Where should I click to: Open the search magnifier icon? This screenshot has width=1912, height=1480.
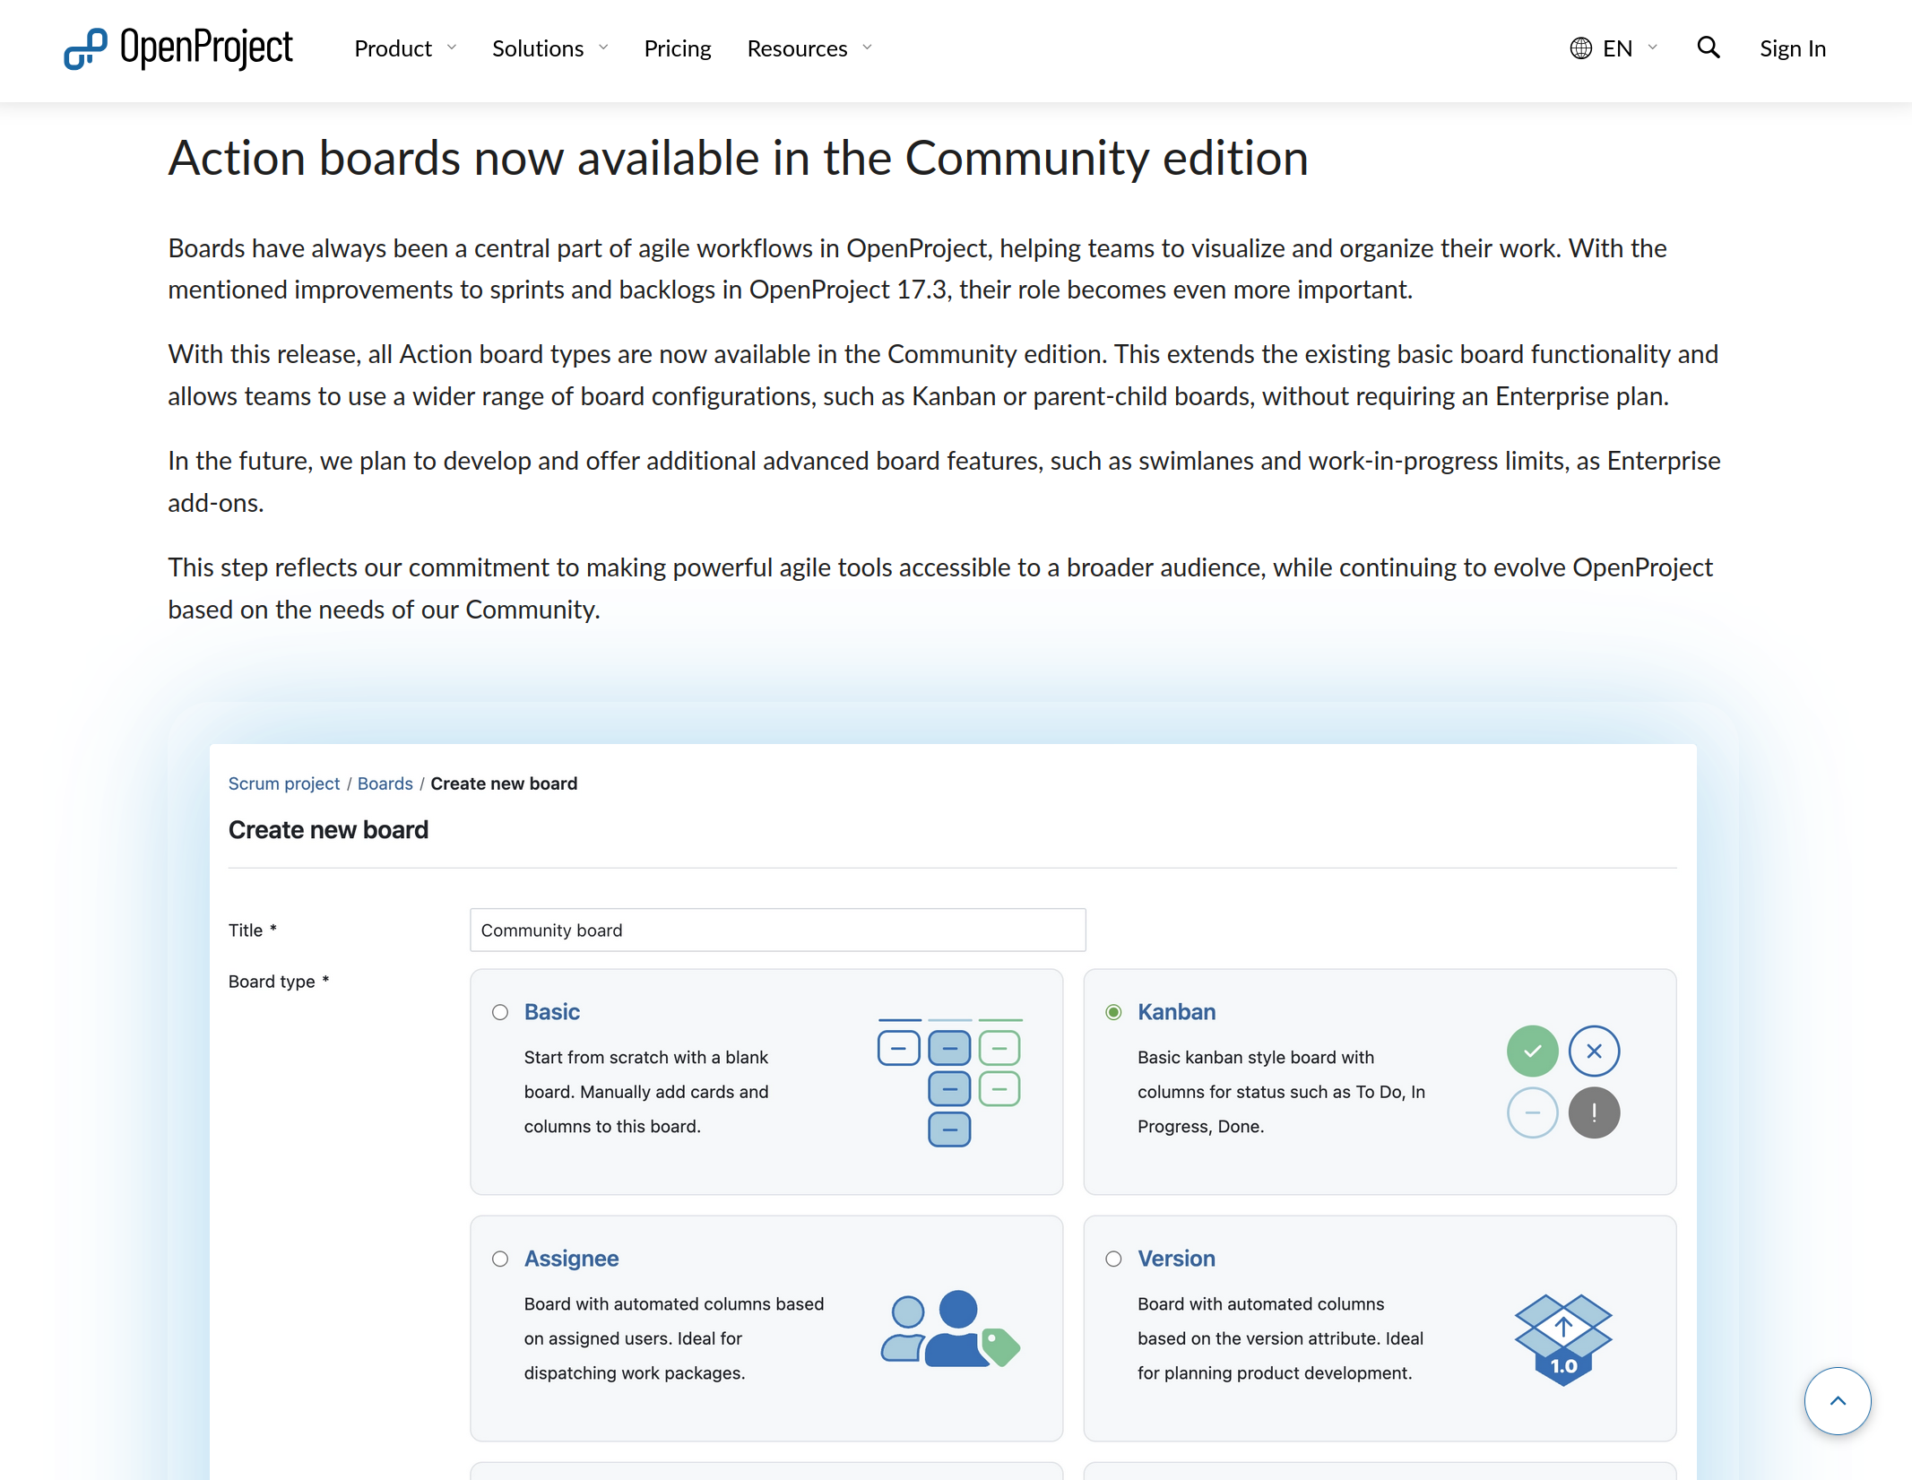pos(1709,48)
